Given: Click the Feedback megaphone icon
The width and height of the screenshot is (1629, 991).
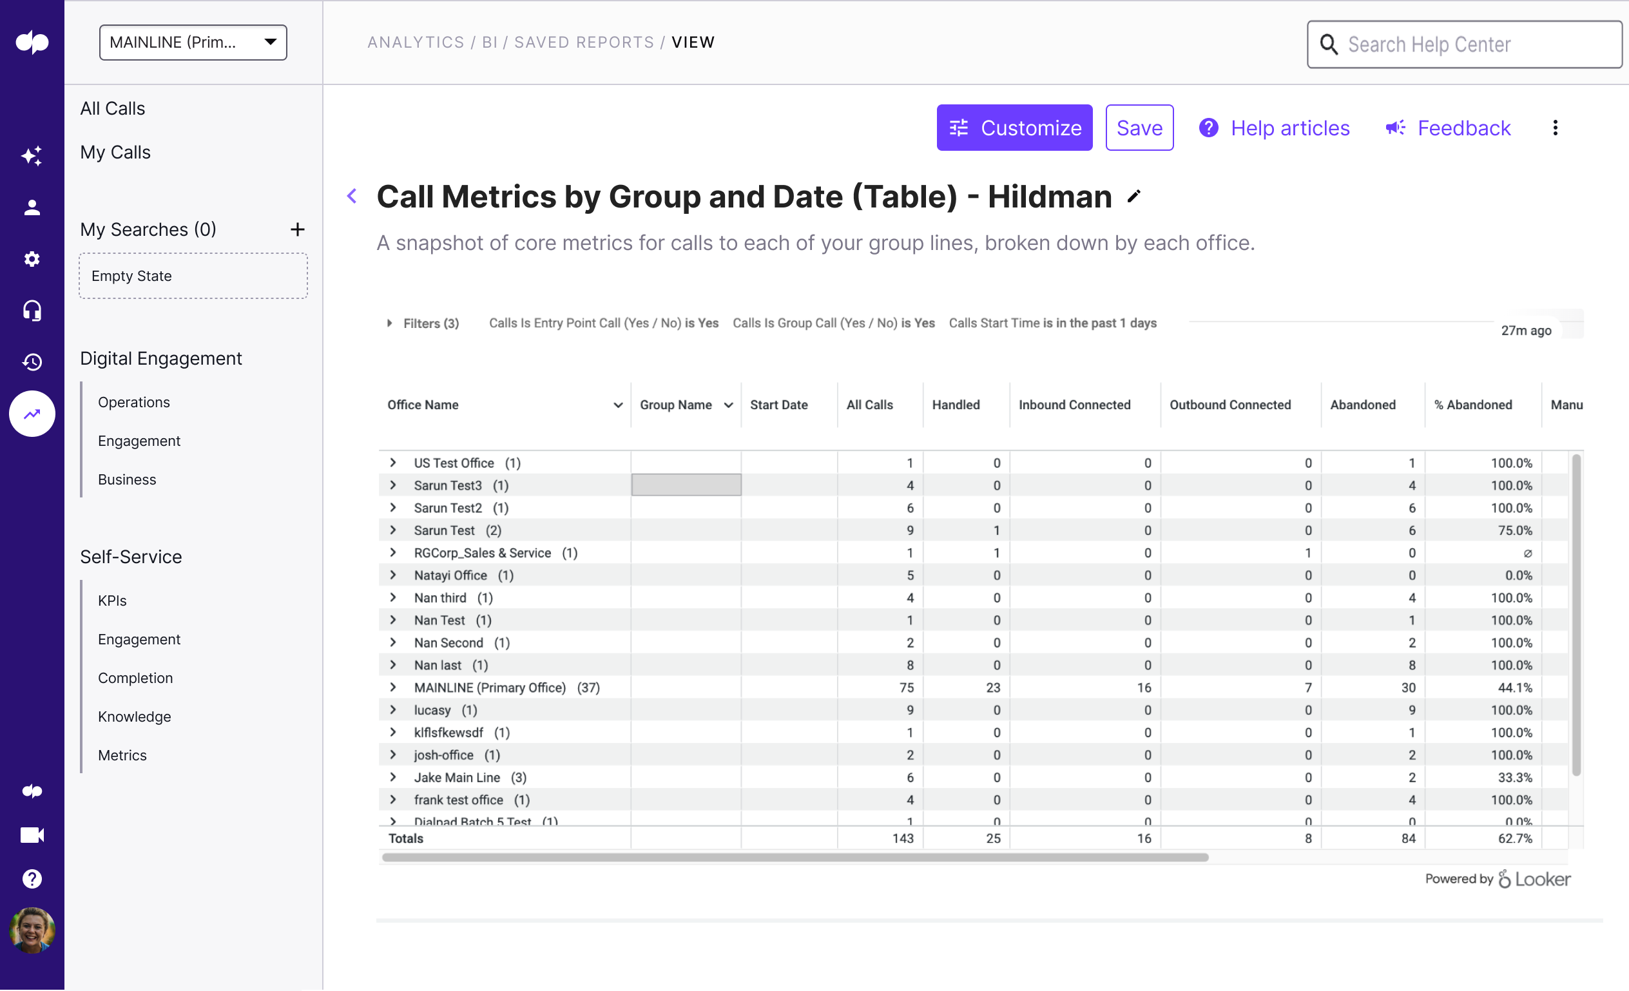Looking at the screenshot, I should [x=1395, y=128].
